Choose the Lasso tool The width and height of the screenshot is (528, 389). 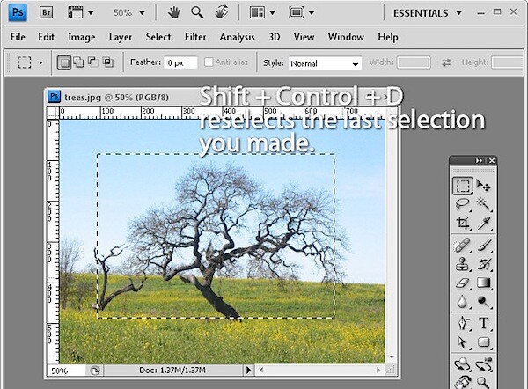(462, 204)
